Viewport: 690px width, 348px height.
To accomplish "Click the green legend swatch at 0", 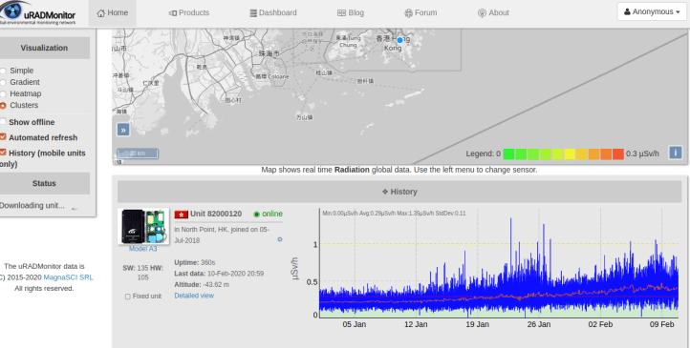I will tap(508, 154).
